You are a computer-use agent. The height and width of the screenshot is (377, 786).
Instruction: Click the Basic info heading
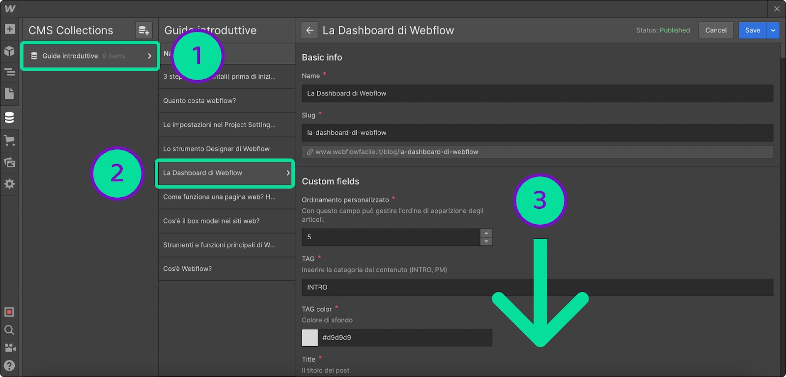pos(322,58)
